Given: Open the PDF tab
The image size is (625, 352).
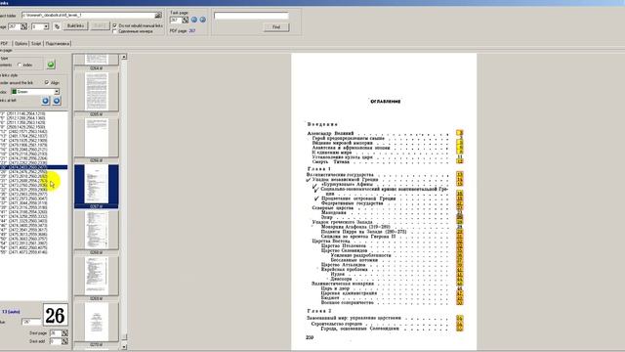Looking at the screenshot, I should coord(4,43).
